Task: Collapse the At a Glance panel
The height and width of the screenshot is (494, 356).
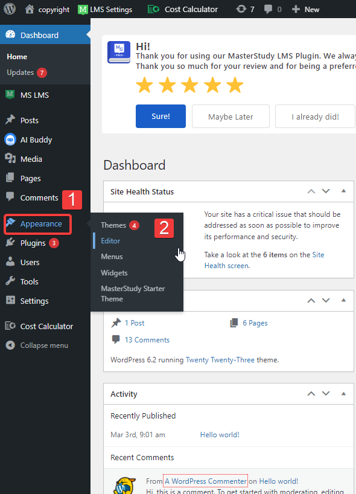Action: [344, 300]
